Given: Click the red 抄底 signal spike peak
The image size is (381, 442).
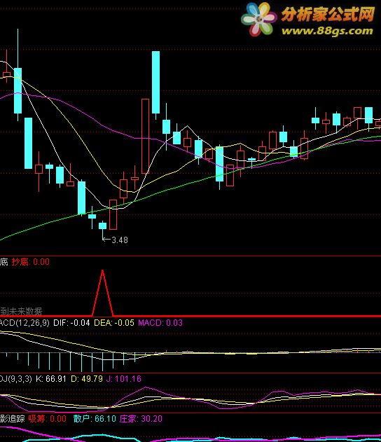Looking at the screenshot, I should [102, 271].
